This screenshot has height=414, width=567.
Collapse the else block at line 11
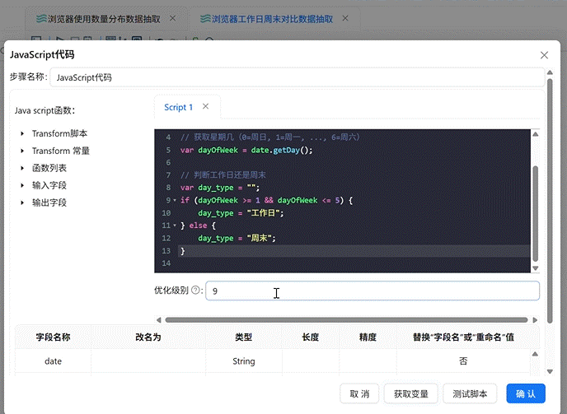tap(175, 226)
